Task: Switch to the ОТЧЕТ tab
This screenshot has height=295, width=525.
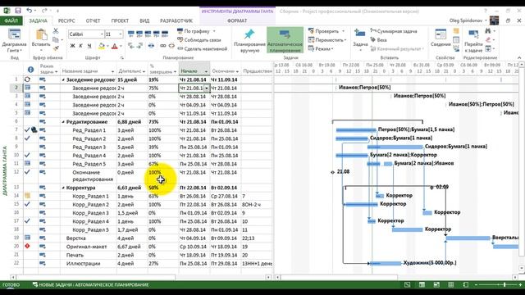Action: [x=93, y=20]
